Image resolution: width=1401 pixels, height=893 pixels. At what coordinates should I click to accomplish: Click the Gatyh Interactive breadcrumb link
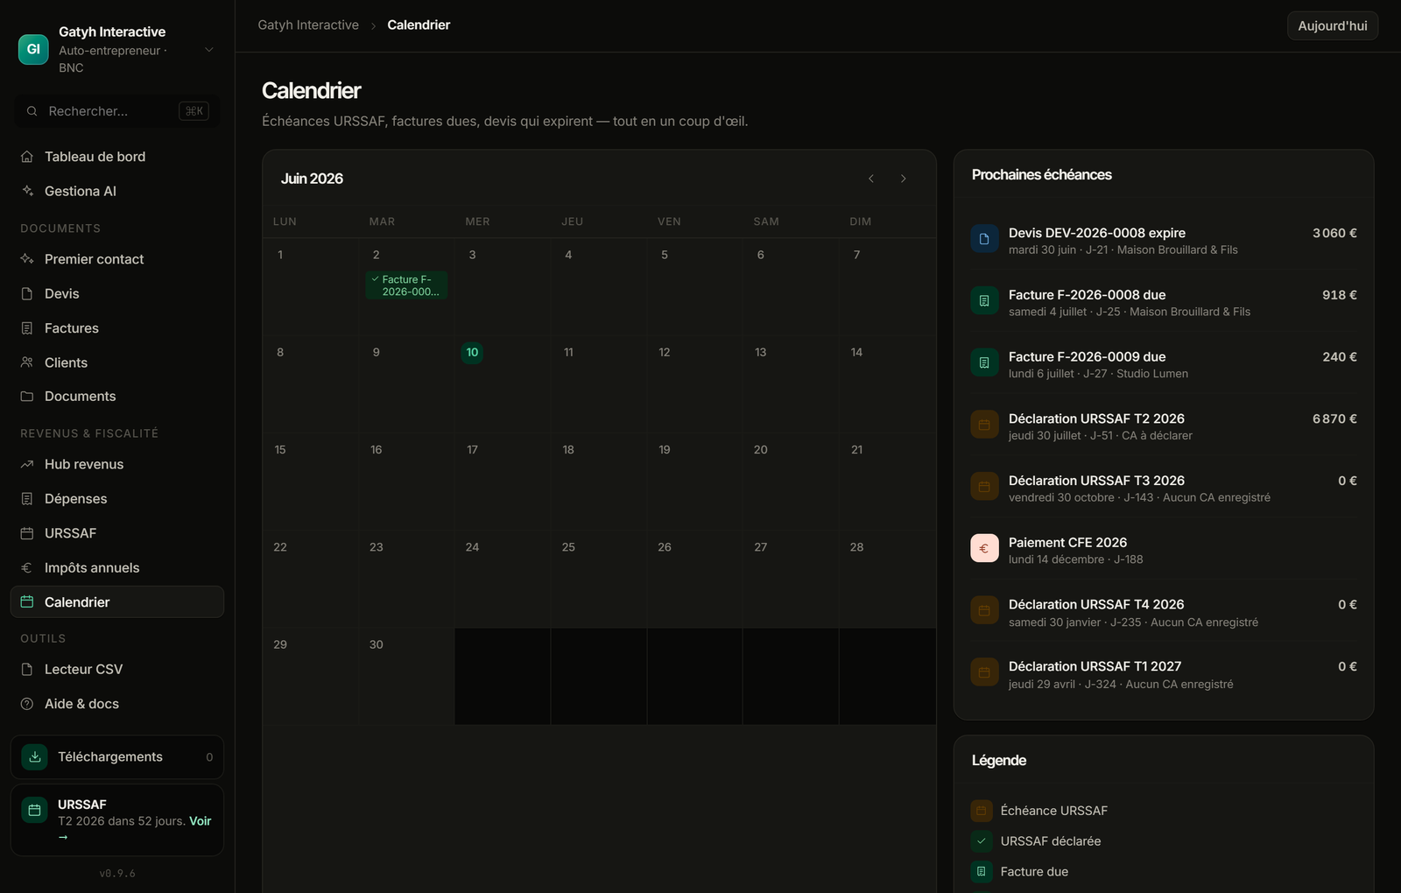point(308,25)
